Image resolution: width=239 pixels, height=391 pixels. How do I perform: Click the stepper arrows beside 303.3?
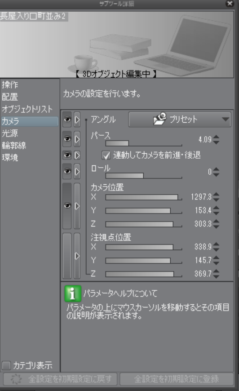[x=217, y=224]
